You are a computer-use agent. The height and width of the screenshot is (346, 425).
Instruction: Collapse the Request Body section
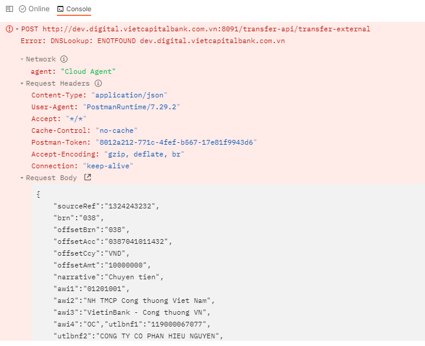coord(22,178)
